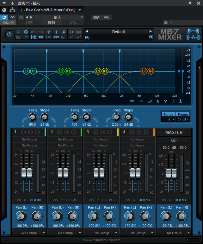Image resolution: width=203 pixels, height=244 pixels.
Task: Click the info 'i' icon
Action: 56,32
